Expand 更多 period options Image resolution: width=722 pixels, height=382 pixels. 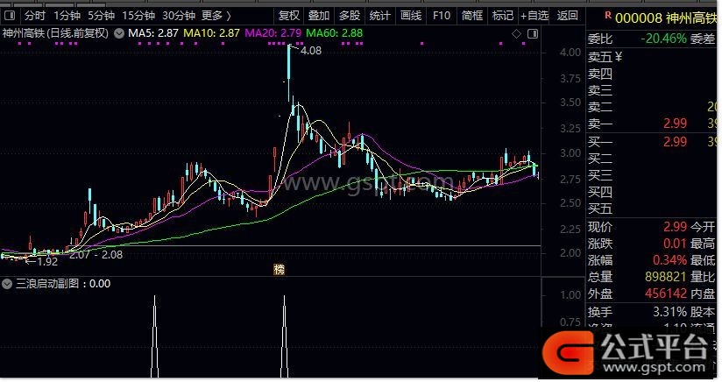(216, 16)
